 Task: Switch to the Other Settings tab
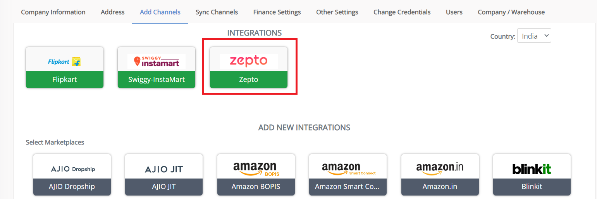click(337, 12)
